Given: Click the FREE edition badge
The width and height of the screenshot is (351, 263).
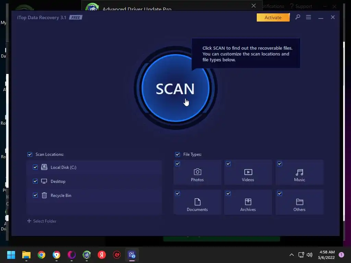Looking at the screenshot, I should tap(76, 17).
